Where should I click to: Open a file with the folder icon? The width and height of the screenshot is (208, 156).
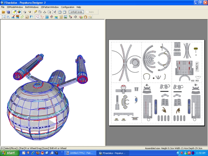point(4,12)
